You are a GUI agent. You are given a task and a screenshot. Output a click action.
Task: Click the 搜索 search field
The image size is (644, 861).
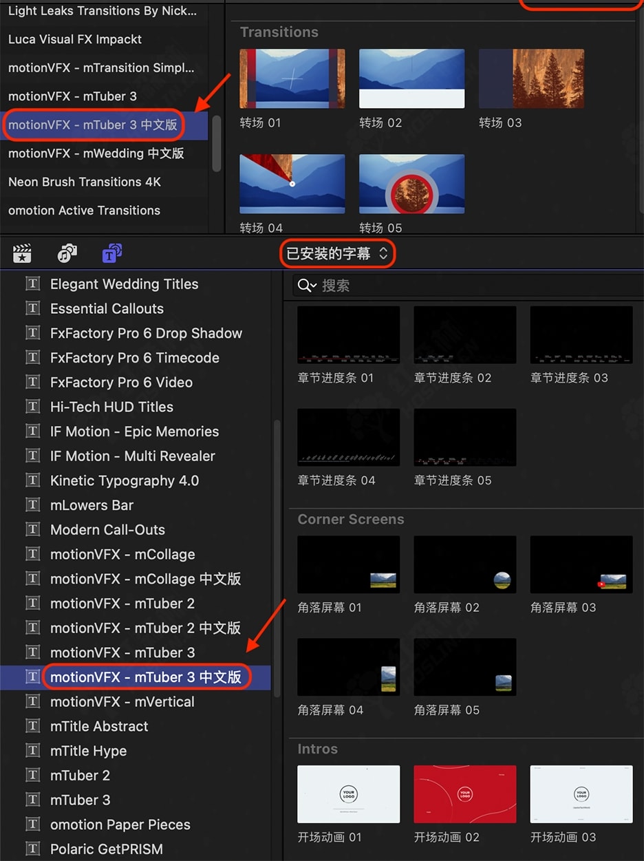468,286
